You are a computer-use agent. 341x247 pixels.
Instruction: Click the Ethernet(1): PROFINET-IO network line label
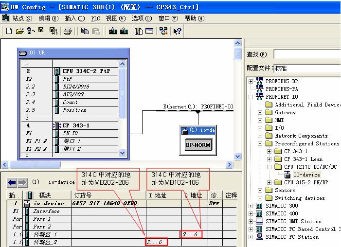click(x=198, y=106)
